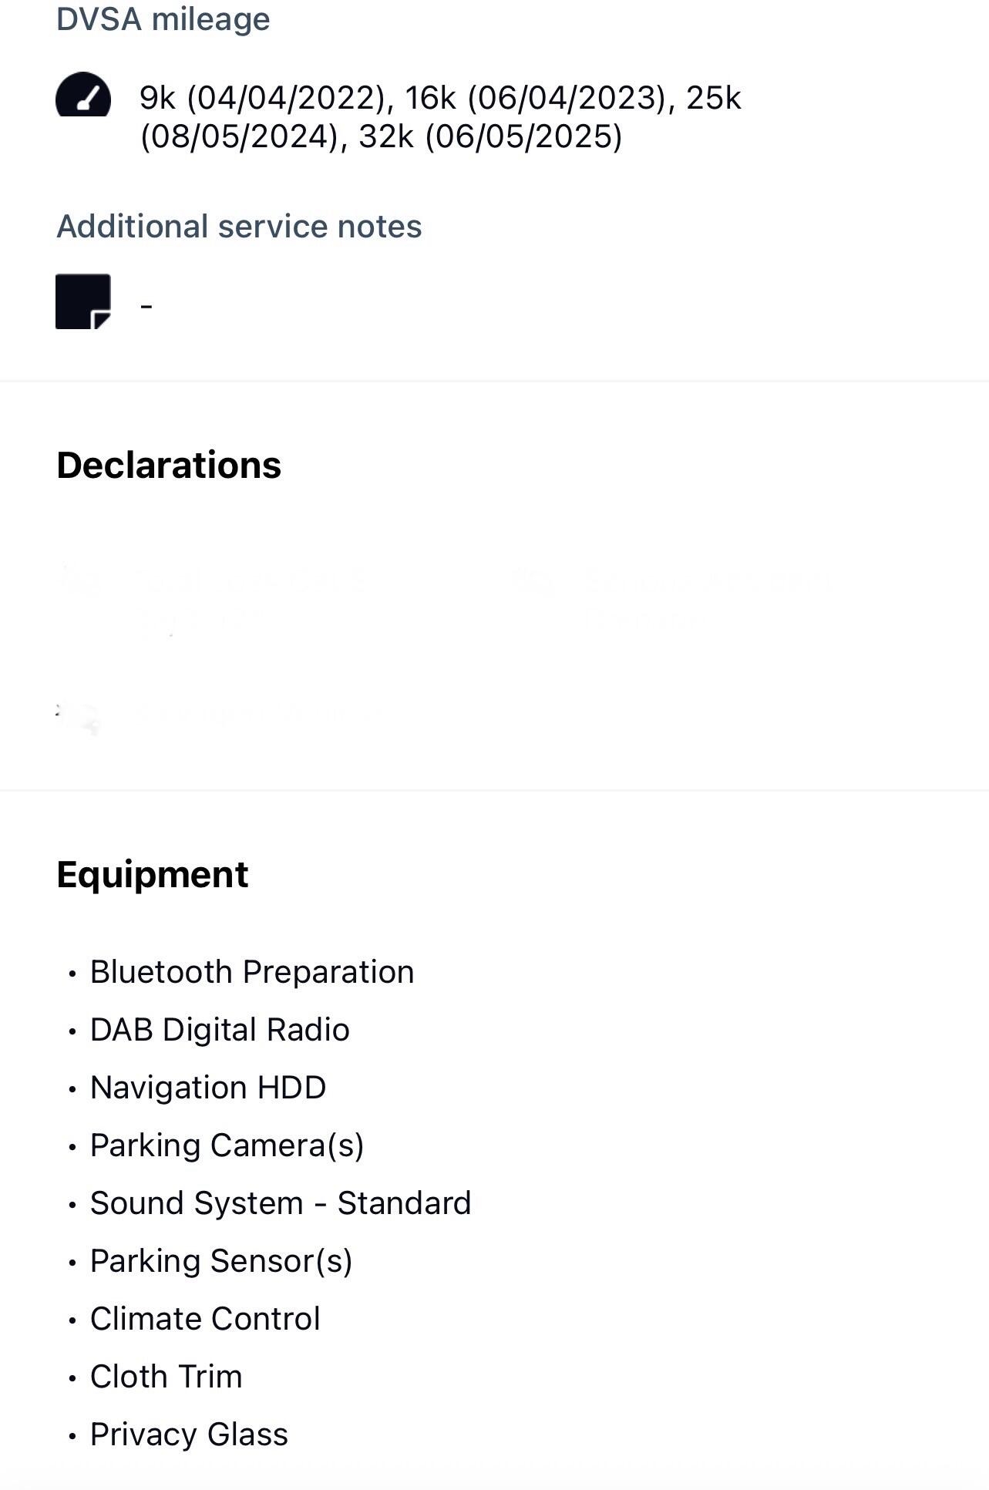Image resolution: width=989 pixels, height=1490 pixels.
Task: Tap the Equipment section heading
Action: pyautogui.click(x=153, y=875)
